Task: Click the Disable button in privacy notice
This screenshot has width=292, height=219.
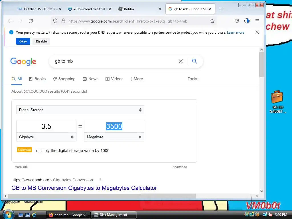Action: point(41,41)
